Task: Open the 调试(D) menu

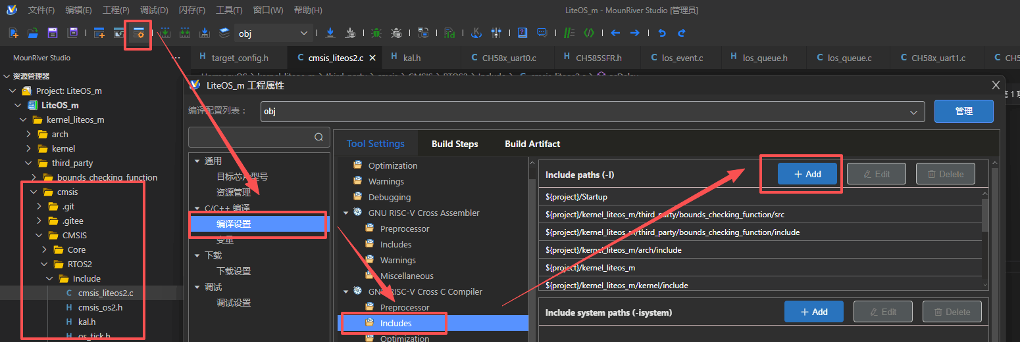Action: pos(154,10)
